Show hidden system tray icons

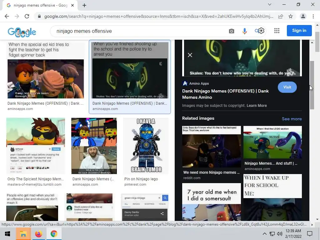264,234
